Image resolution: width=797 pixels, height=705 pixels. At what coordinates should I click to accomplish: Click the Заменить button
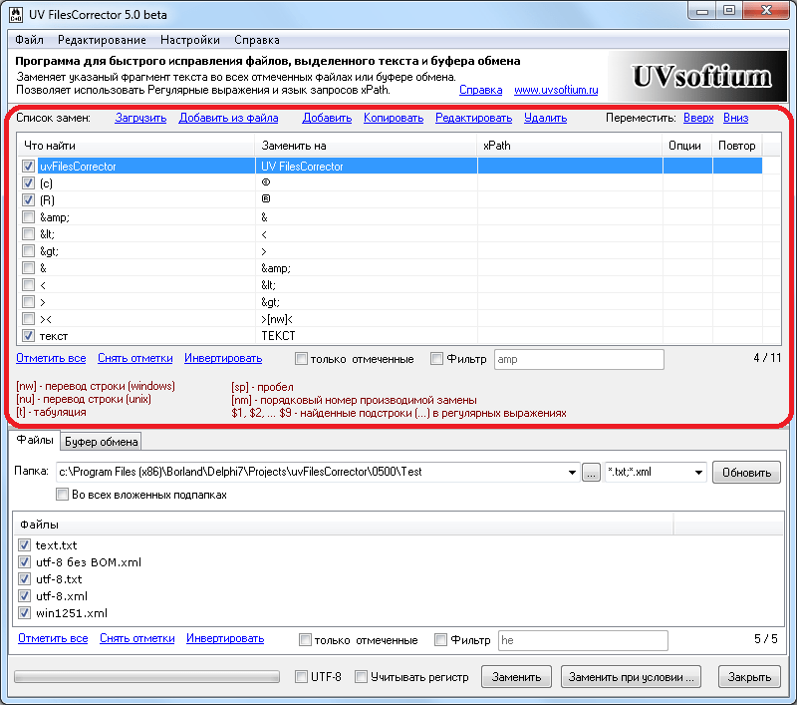[516, 677]
